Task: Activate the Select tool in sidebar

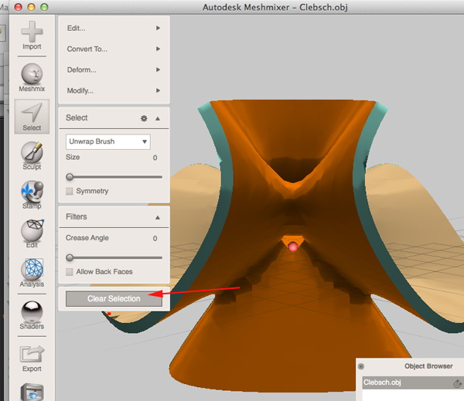Action: [x=32, y=117]
